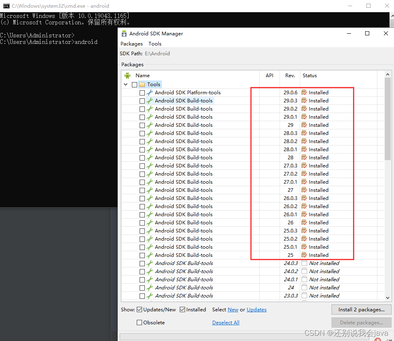Click wrench icon of Android SDK Platform-tools
This screenshot has height=341, width=394.
point(150,93)
